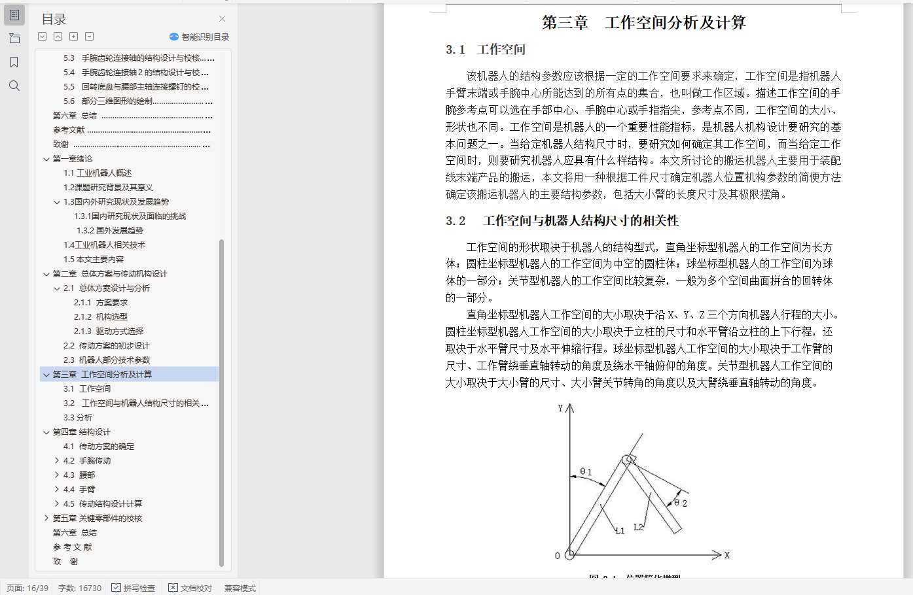Image resolution: width=913 pixels, height=595 pixels.
Task: Expand the 4.5 传动结构设计计算 node
Action: [57, 504]
